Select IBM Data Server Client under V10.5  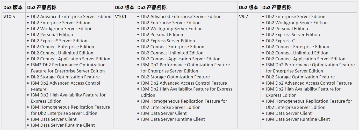pyautogui.click(x=54, y=119)
